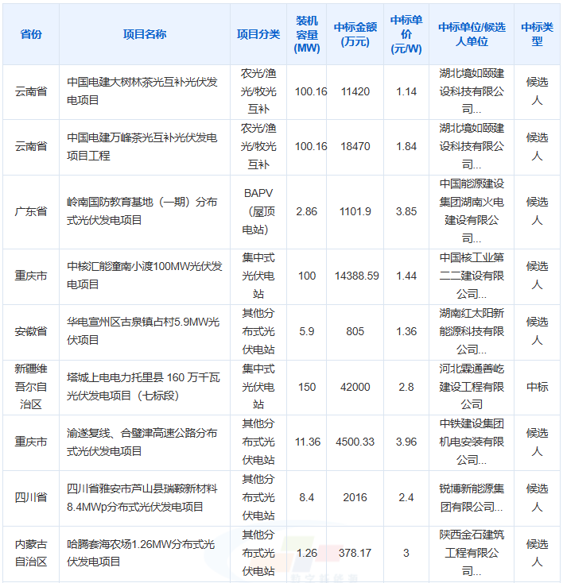Click 安徽省 province cell
Viewport: 563px width, 583px height.
[31, 331]
